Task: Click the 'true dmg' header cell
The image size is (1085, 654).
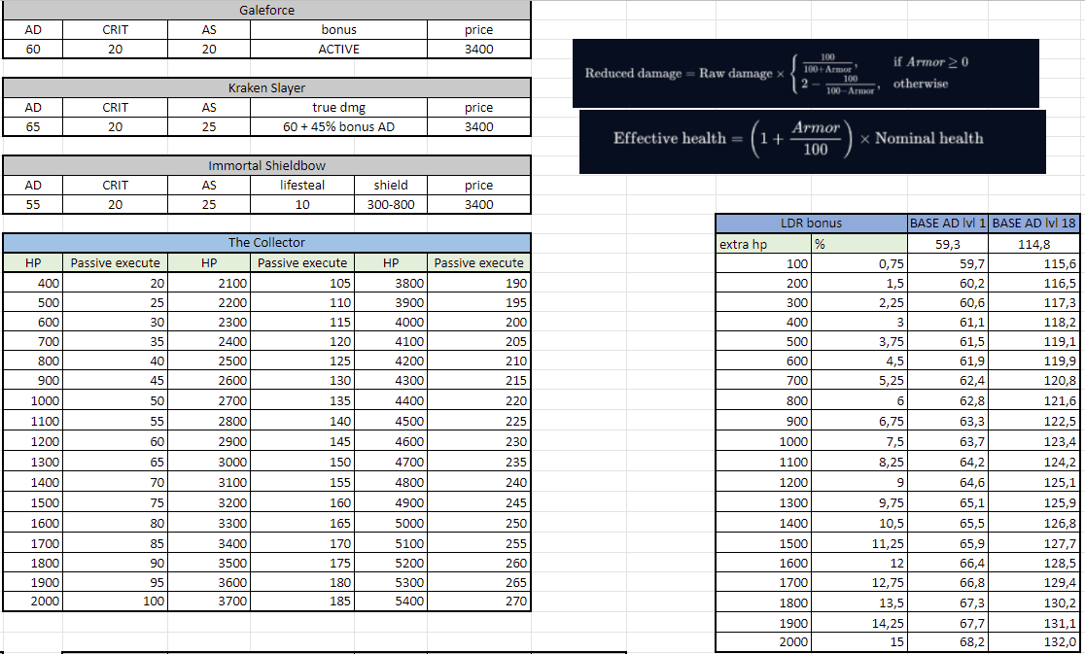Action: click(x=338, y=107)
